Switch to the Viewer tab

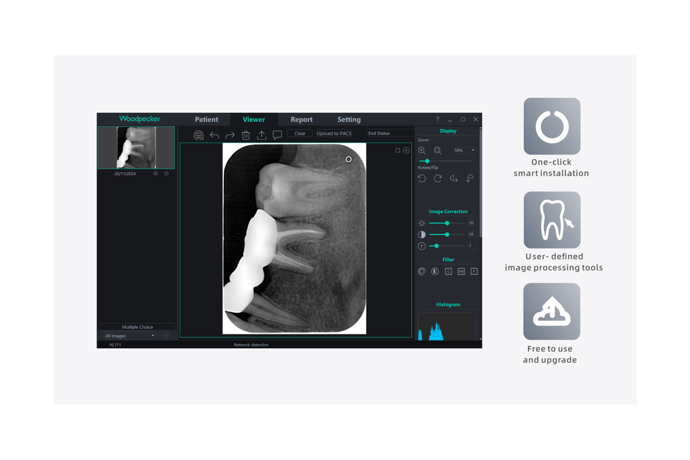254,119
